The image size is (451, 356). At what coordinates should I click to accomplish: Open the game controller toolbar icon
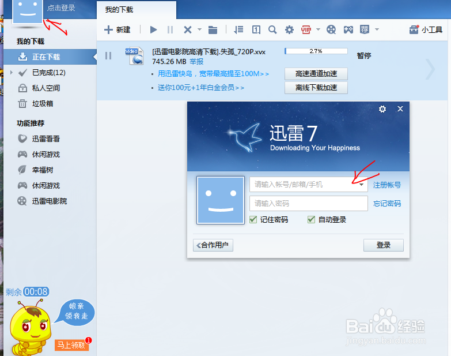click(348, 29)
